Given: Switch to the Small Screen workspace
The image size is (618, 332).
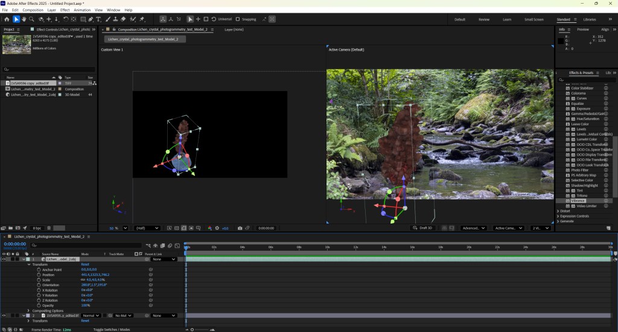Looking at the screenshot, I should point(534,19).
